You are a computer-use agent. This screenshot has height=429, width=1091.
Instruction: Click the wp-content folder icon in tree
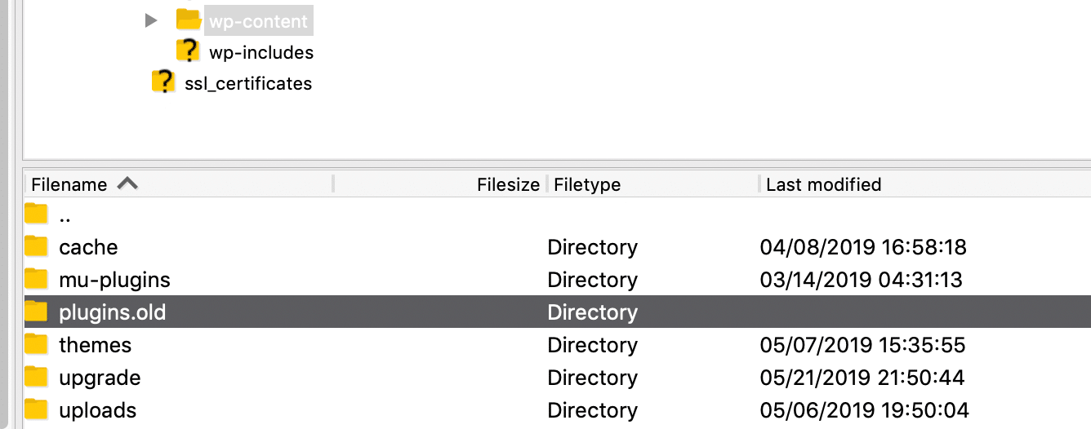pyautogui.click(x=189, y=20)
